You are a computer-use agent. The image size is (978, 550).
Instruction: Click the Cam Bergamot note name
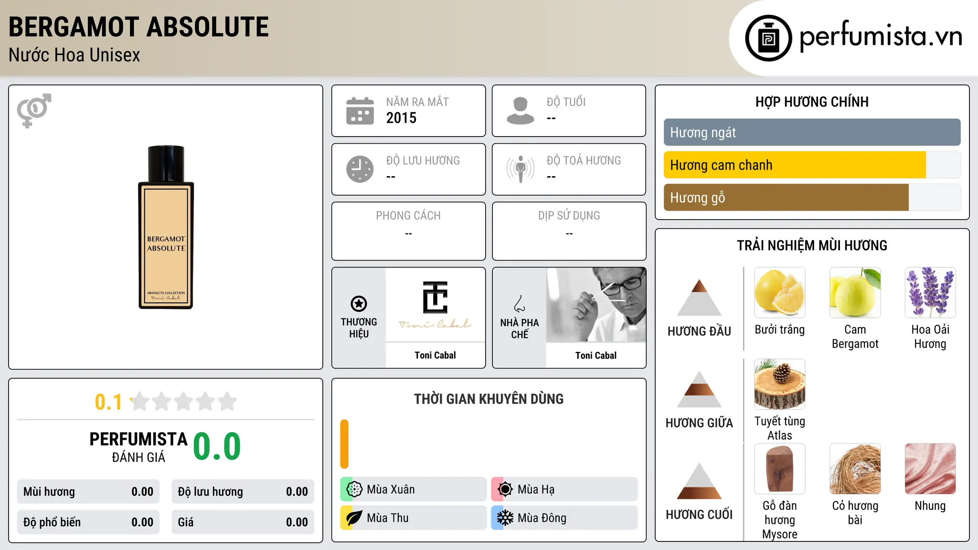[855, 337]
